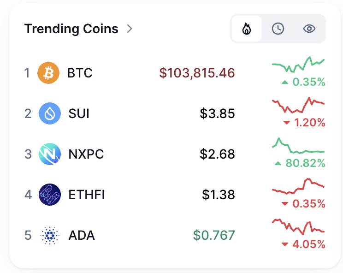Image resolution: width=343 pixels, height=273 pixels.
Task: Click the SUI blue droplet icon
Action: (50, 113)
